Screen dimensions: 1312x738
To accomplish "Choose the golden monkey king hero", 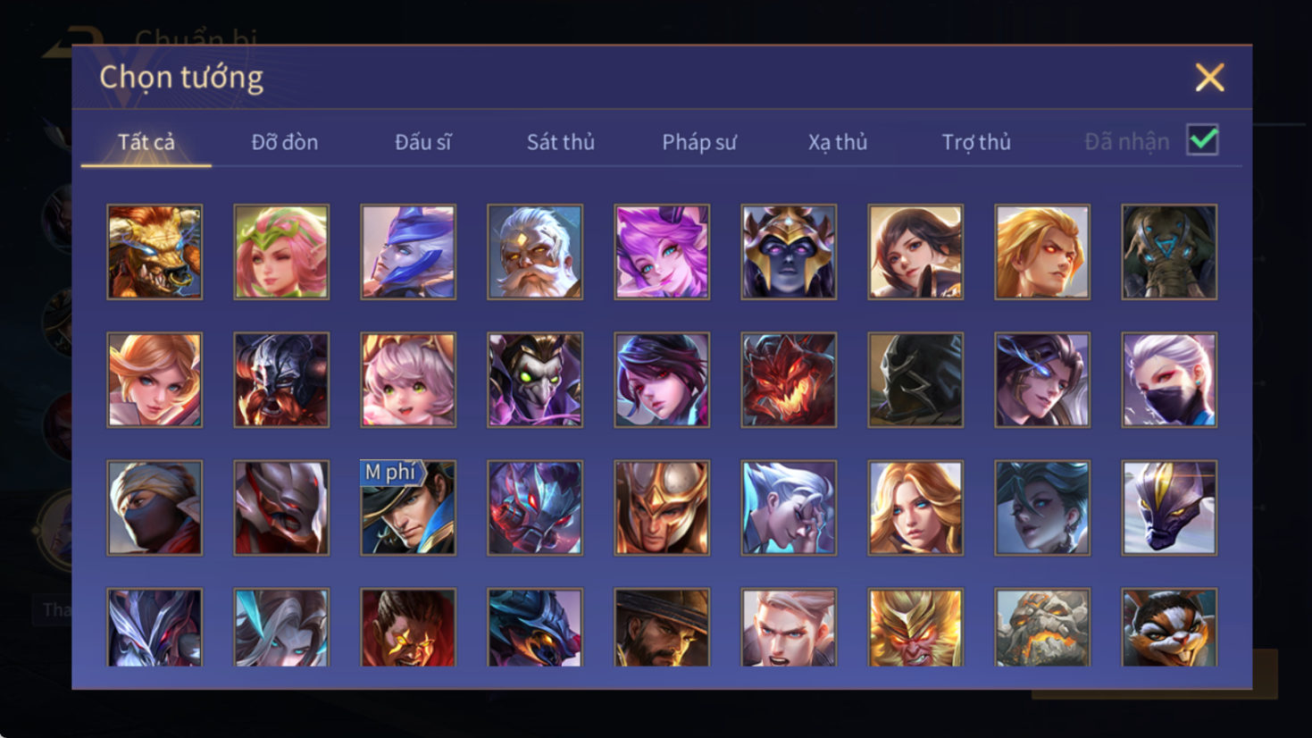I will (915, 626).
